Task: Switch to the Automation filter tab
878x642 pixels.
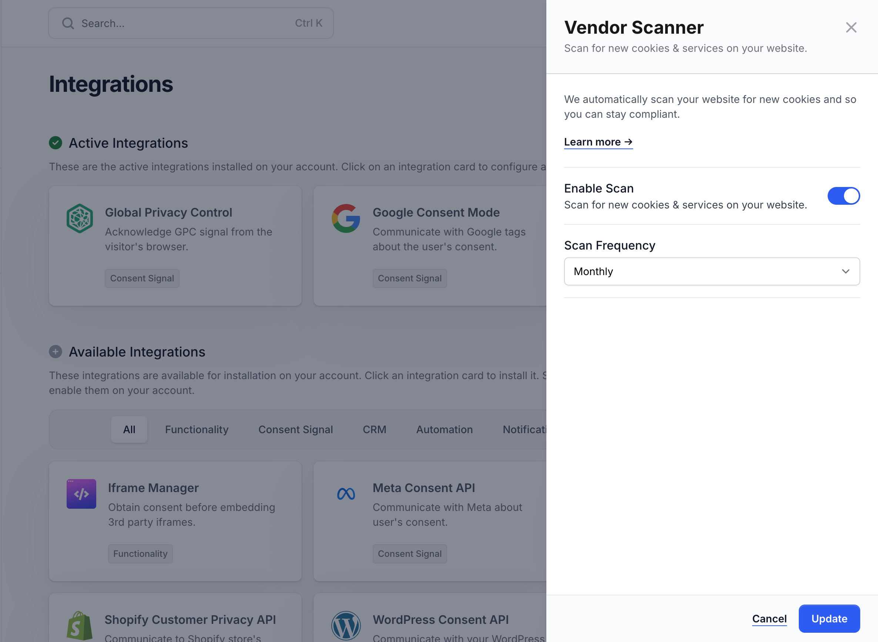Action: point(445,429)
